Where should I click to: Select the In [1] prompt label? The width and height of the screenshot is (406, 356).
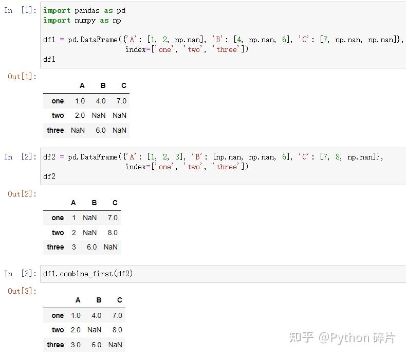(21, 10)
